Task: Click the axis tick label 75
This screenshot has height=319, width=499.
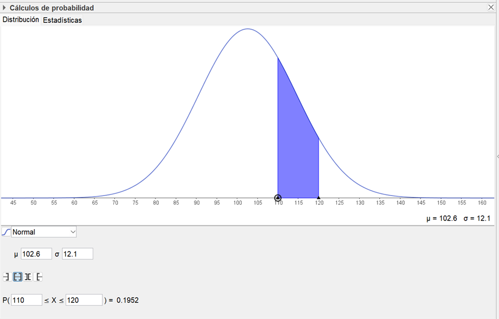Action: 135,203
